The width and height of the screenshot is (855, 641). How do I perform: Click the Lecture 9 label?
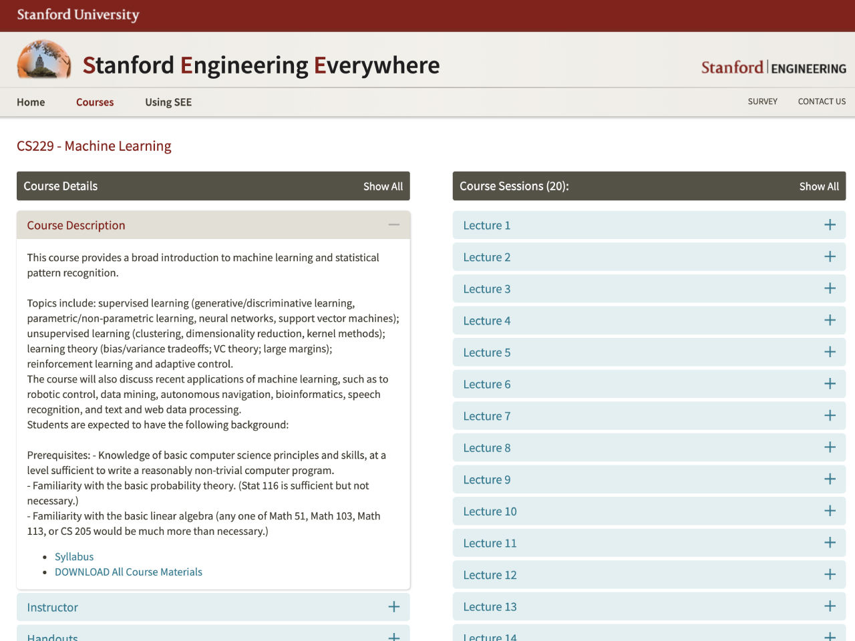pyautogui.click(x=487, y=479)
